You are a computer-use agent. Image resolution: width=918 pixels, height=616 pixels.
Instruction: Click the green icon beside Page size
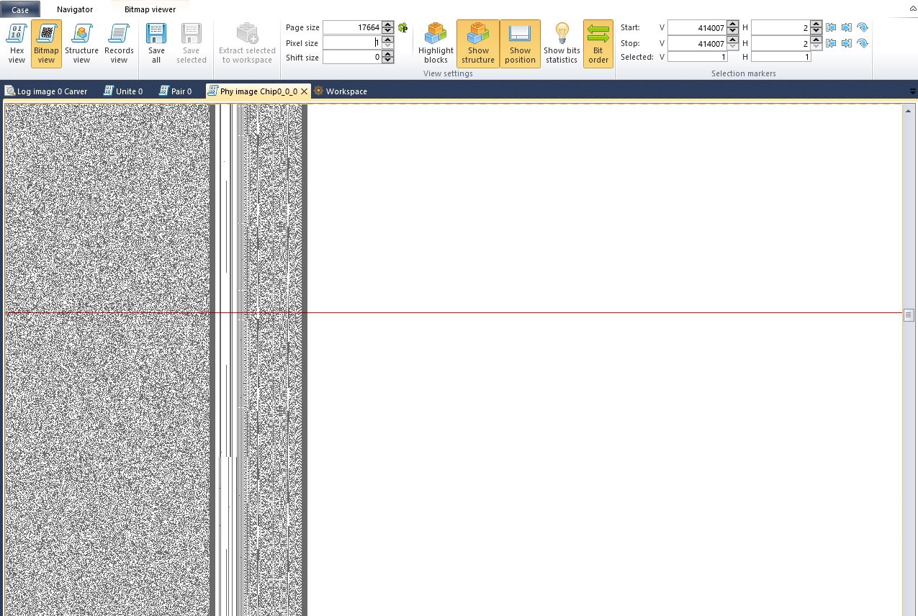(x=402, y=27)
